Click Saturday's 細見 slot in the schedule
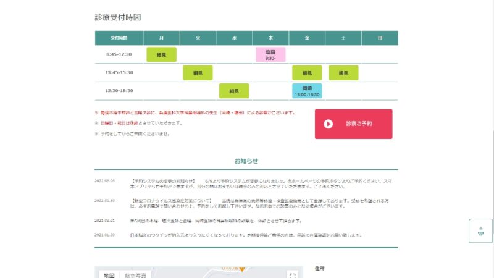The width and height of the screenshot is (494, 278). click(343, 73)
